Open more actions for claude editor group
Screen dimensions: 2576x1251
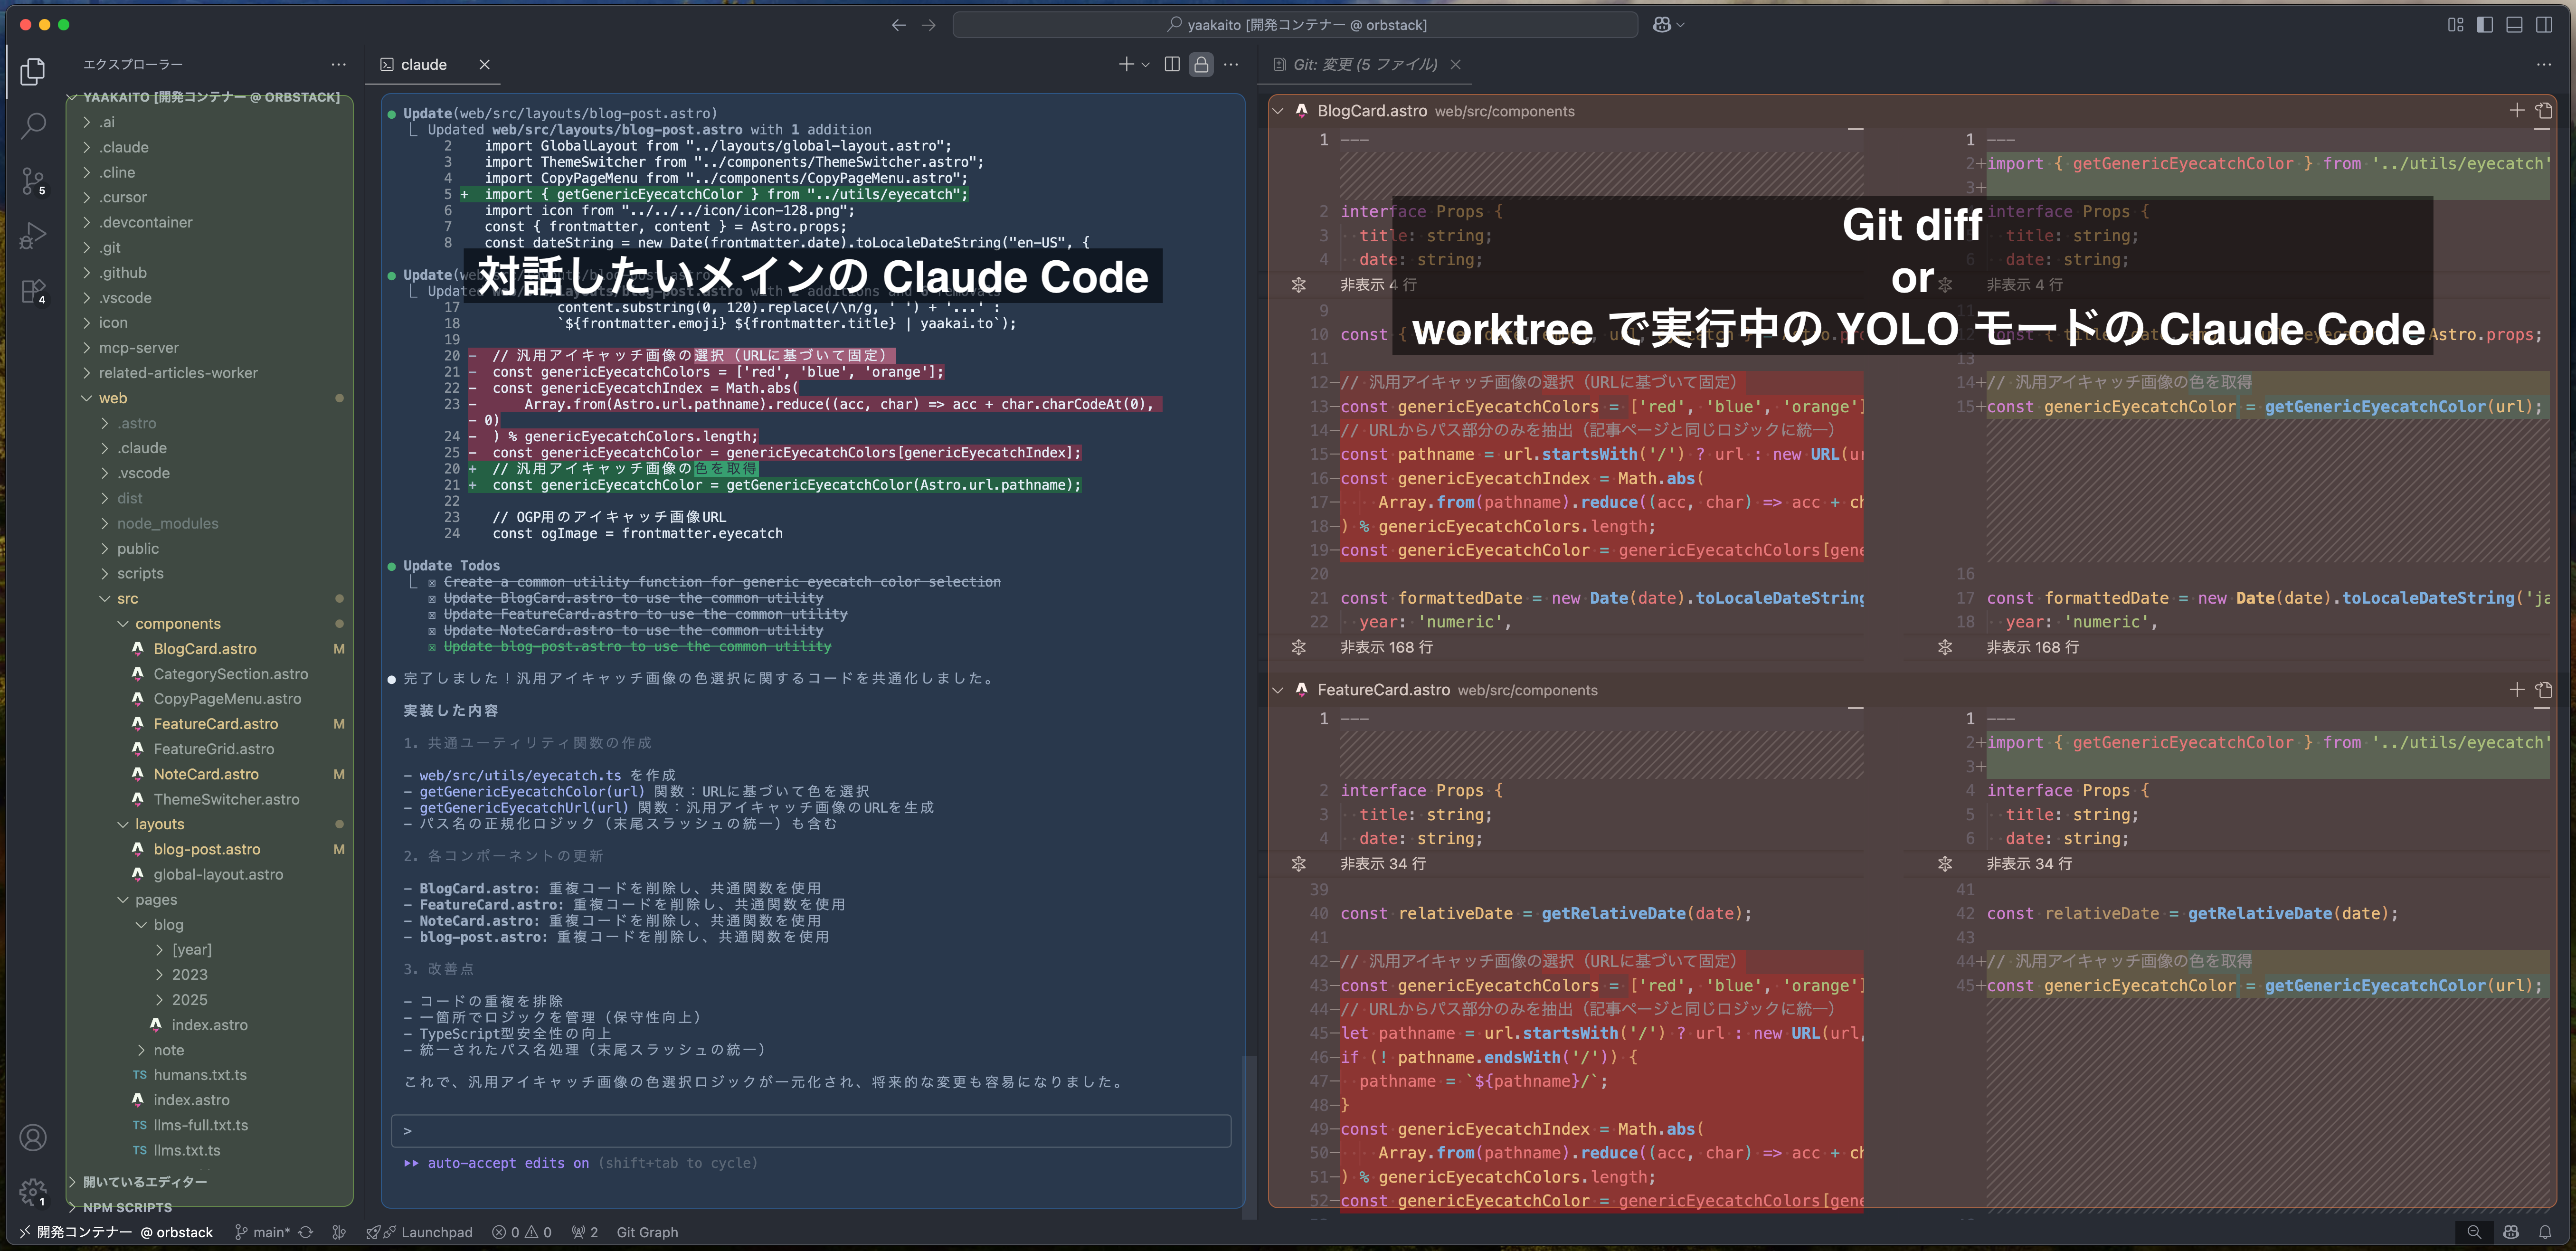pyautogui.click(x=1231, y=64)
